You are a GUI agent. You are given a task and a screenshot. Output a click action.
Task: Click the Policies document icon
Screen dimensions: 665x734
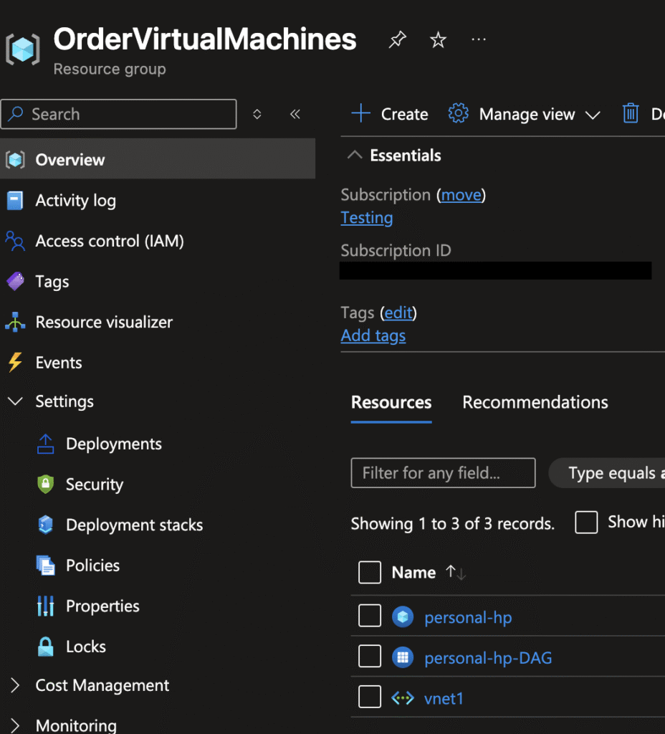click(45, 566)
